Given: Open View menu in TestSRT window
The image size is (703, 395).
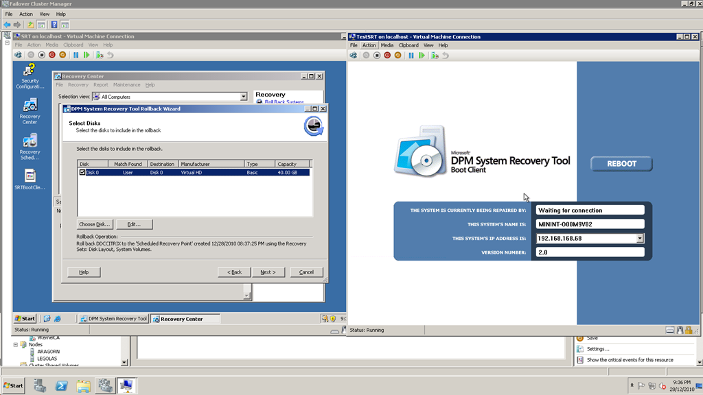Looking at the screenshot, I should tap(428, 45).
